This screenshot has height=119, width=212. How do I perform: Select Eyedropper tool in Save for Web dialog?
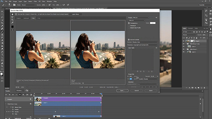(x=13, y=23)
